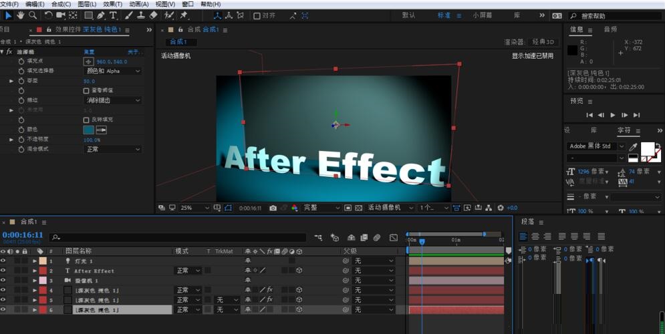Tick the 查看阈值 checkbox

coord(86,91)
